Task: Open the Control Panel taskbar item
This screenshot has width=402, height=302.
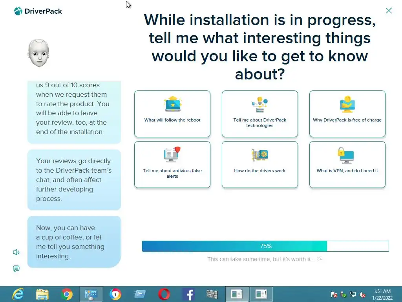Action: pyautogui.click(x=91, y=294)
